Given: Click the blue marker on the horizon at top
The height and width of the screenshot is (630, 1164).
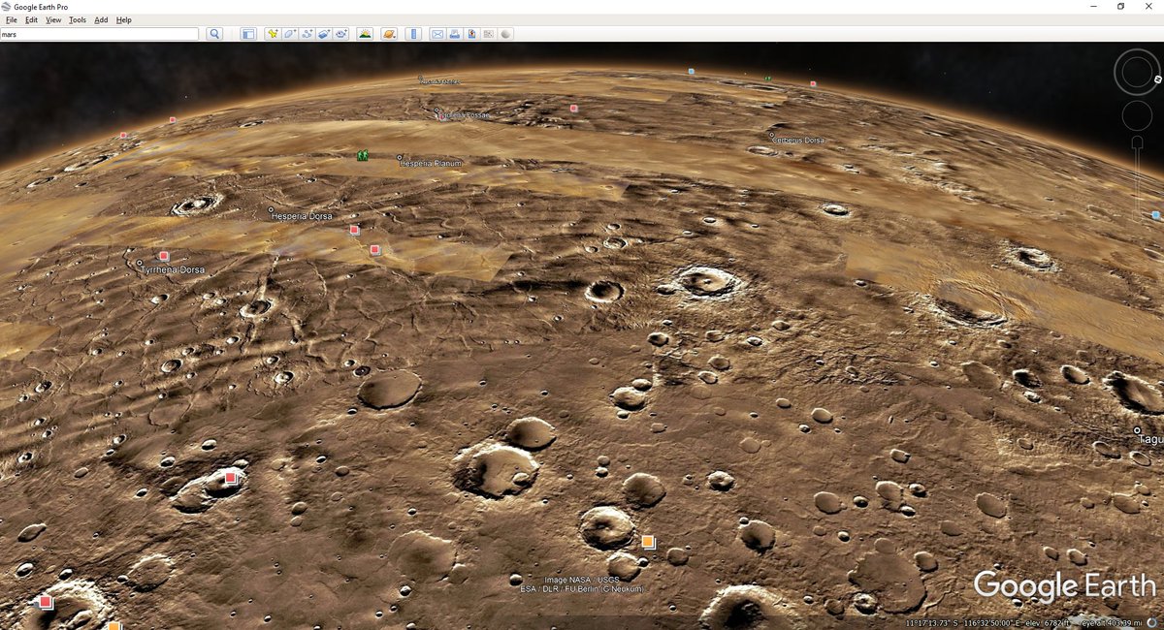Looking at the screenshot, I should [691, 72].
